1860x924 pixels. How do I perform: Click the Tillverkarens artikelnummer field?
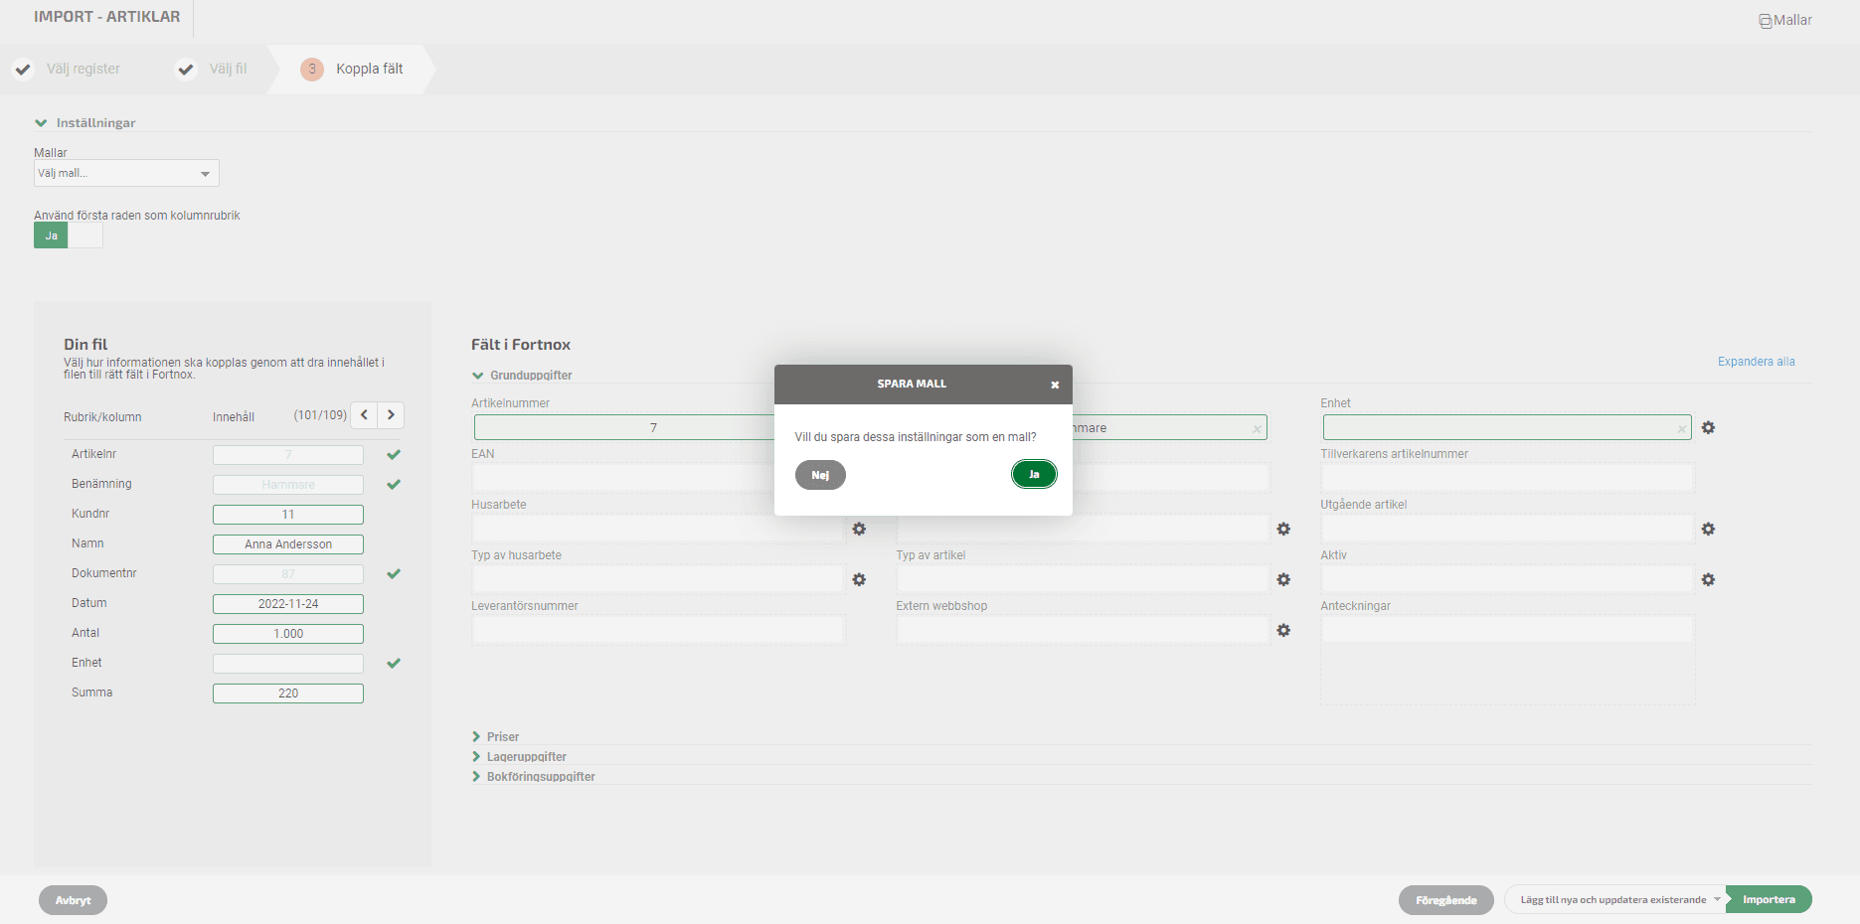[x=1507, y=478]
